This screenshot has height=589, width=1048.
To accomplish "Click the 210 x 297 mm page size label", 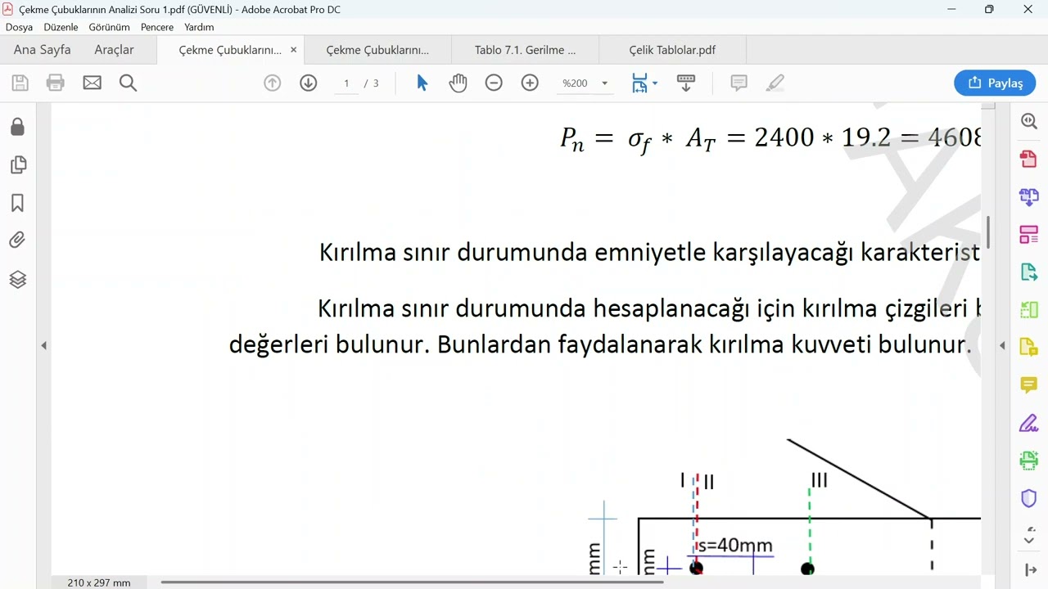I will point(99,582).
